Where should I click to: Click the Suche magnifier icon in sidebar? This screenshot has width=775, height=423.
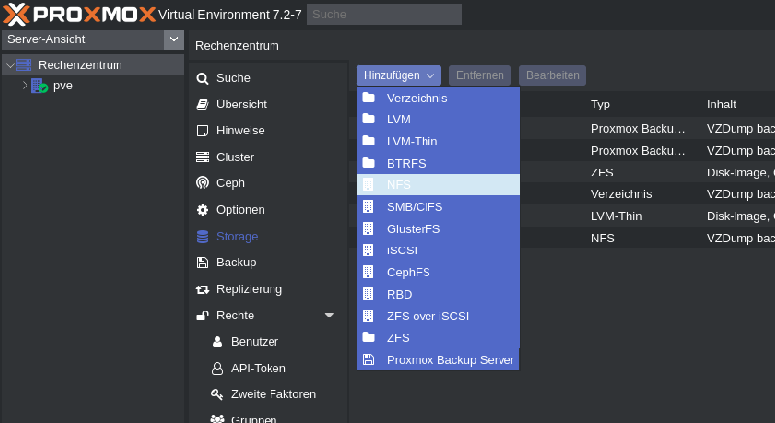(x=202, y=78)
